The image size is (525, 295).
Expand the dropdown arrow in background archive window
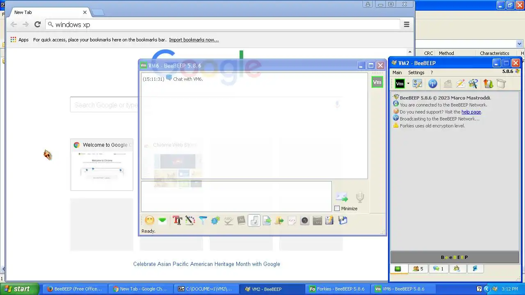pyautogui.click(x=519, y=43)
